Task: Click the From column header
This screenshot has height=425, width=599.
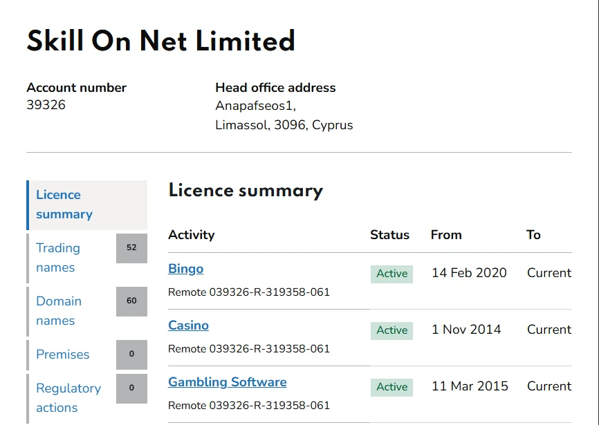Action: click(446, 235)
